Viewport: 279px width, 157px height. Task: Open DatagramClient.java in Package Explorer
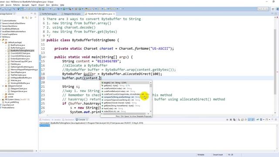[x=19, y=89]
